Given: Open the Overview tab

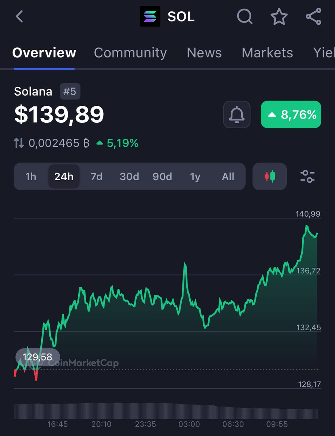Looking at the screenshot, I should [44, 53].
